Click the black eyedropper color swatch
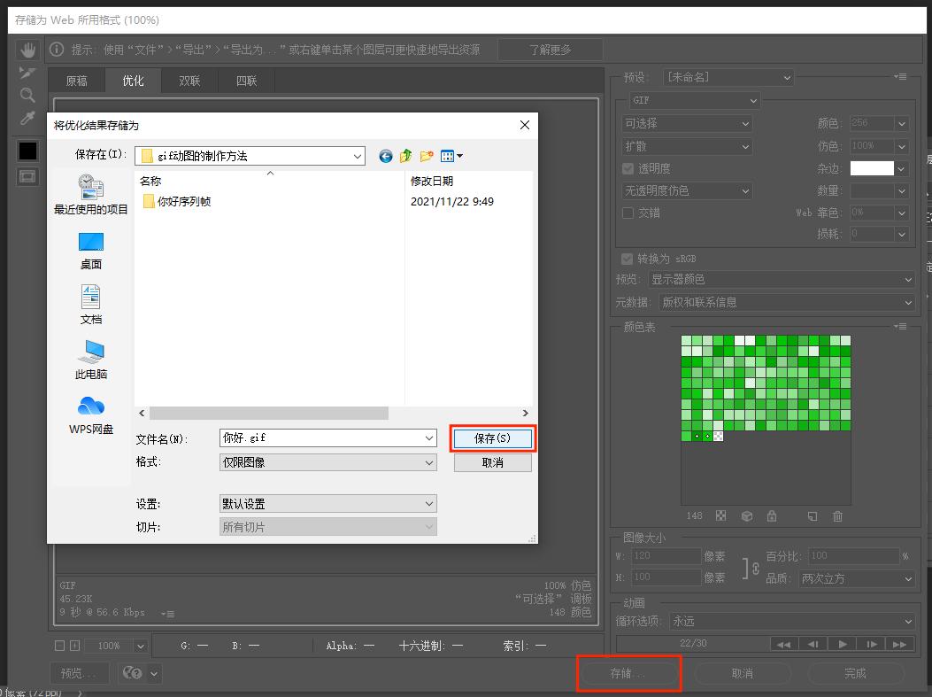This screenshot has width=932, height=697. (27, 150)
